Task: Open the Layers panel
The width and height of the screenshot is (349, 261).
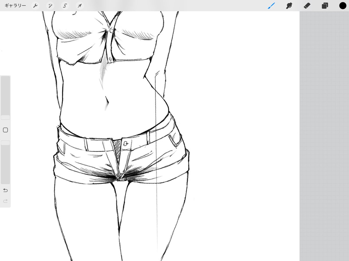Action: (x=325, y=6)
